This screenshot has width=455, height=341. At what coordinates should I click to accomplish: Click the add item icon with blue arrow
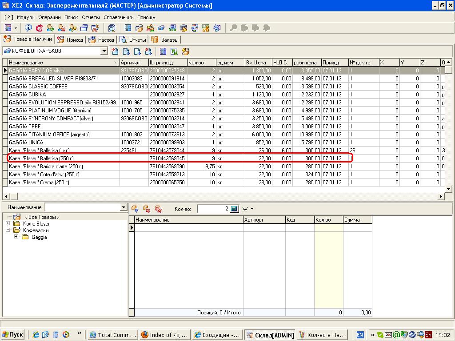pyautogui.click(x=135, y=209)
